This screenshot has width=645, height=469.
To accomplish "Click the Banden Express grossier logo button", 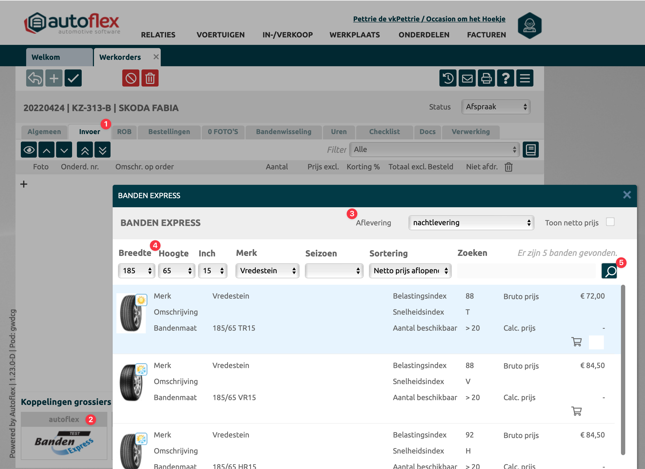I will click(64, 443).
